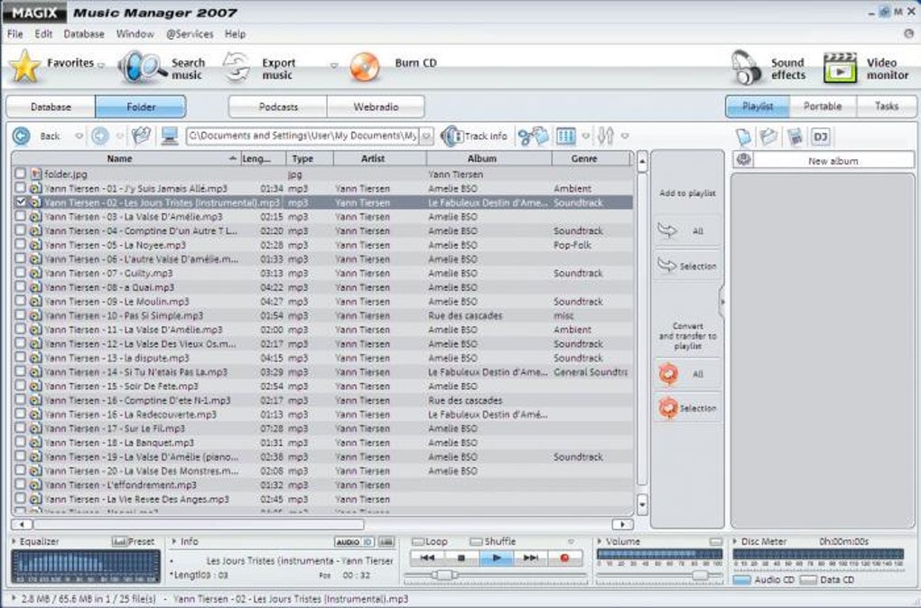Convert and transfer All to playlist

pyautogui.click(x=686, y=374)
